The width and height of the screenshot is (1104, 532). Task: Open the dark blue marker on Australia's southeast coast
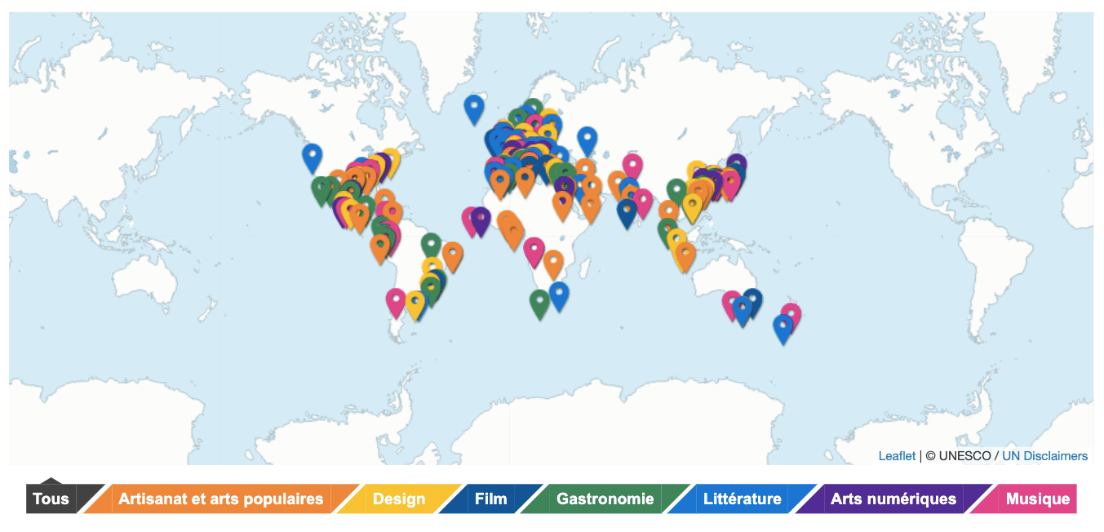coord(752,302)
